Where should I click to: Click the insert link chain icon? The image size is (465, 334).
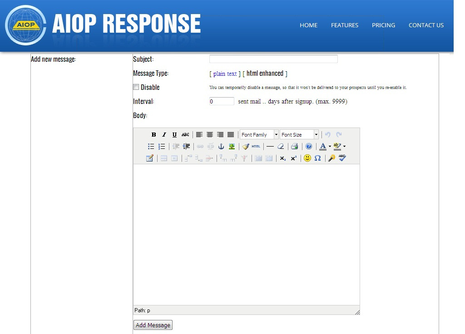[x=200, y=146]
